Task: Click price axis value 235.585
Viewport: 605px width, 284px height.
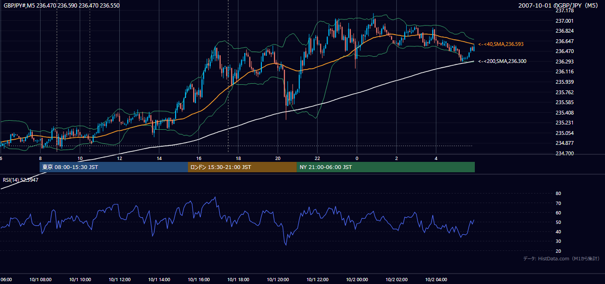Action: (x=564, y=102)
